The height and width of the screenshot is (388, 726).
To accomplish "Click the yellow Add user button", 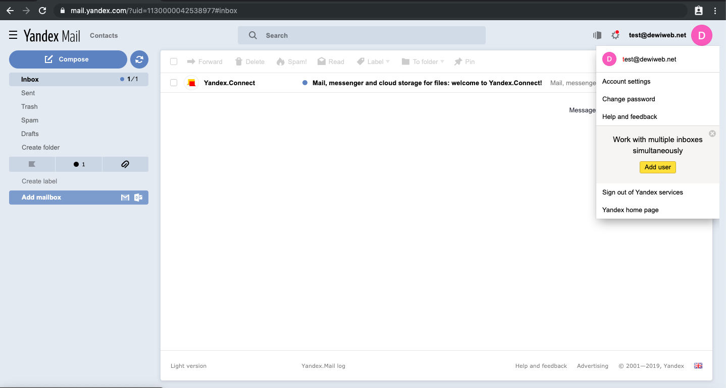I will [x=657, y=167].
